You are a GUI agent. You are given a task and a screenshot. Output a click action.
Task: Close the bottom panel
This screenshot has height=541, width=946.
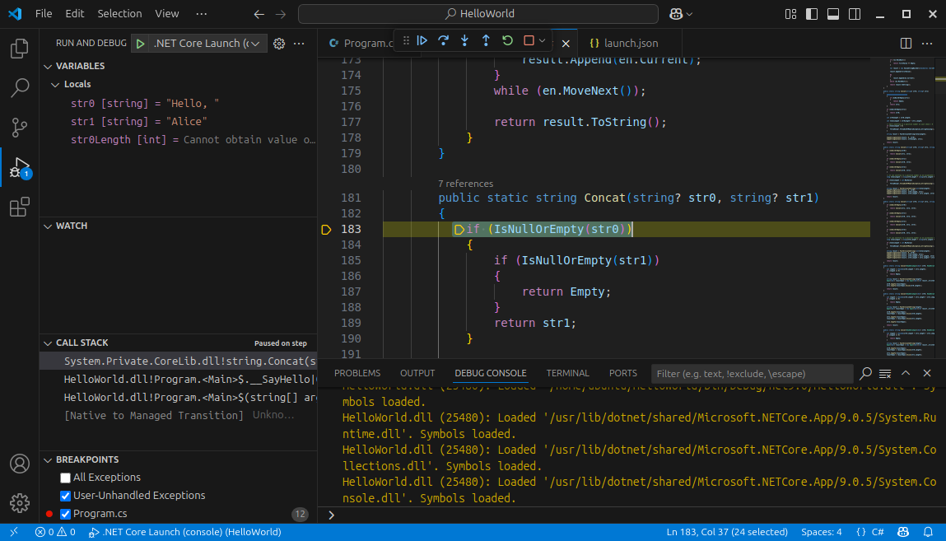click(x=927, y=373)
